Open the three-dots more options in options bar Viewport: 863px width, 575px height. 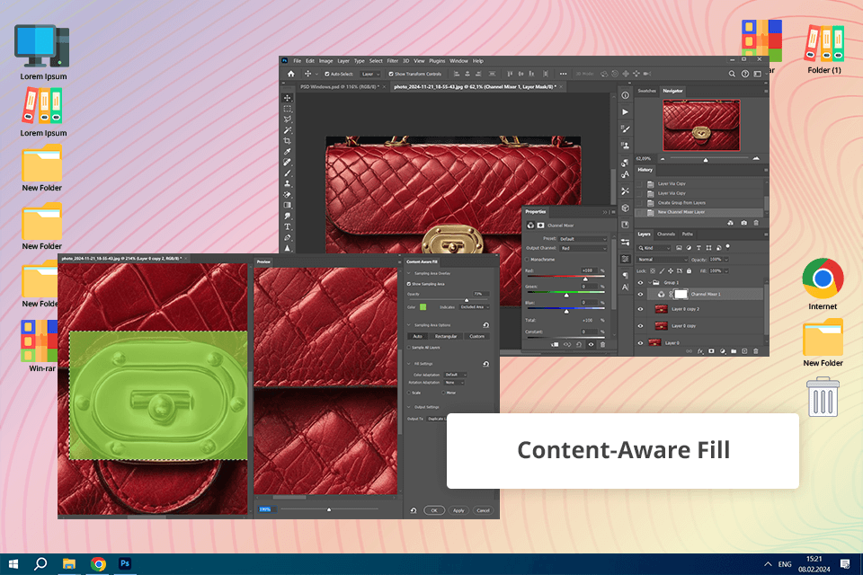tap(563, 74)
